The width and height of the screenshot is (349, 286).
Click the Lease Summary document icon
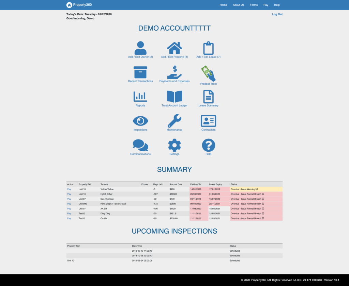[208, 97]
